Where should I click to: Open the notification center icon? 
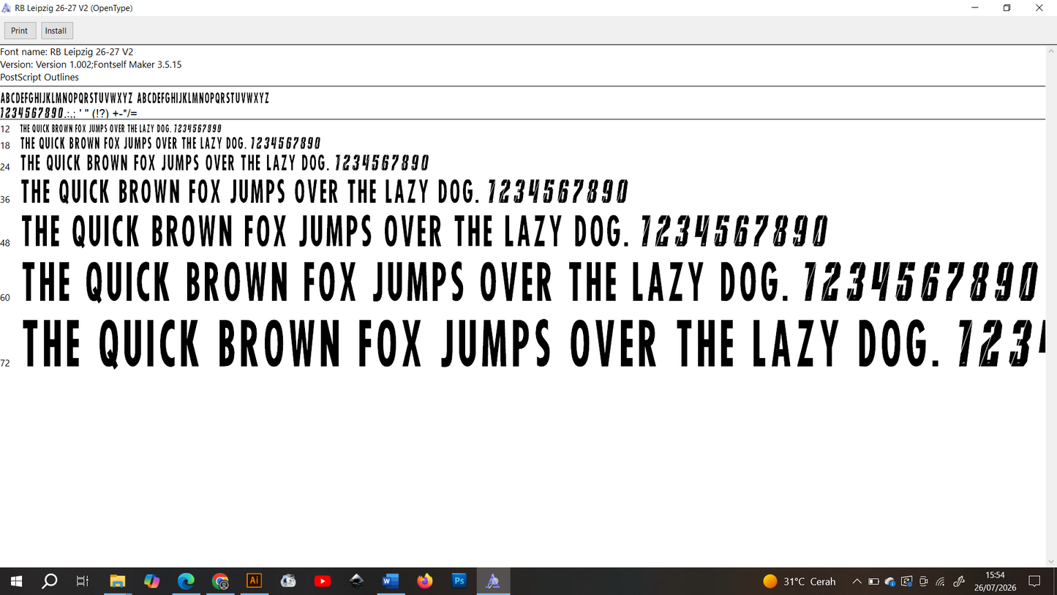1034,581
